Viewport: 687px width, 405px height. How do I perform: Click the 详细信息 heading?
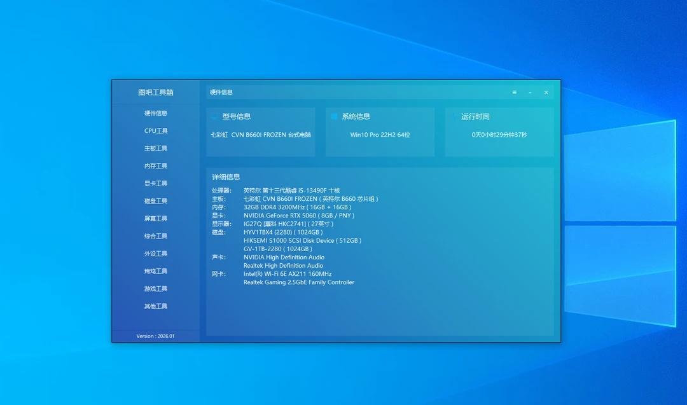(226, 177)
